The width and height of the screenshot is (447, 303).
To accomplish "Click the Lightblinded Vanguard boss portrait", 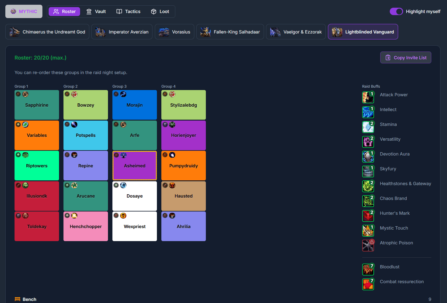I will click(x=337, y=32).
